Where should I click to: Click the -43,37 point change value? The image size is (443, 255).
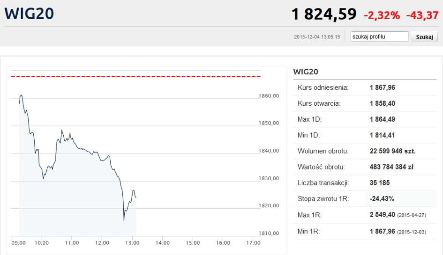pos(422,15)
